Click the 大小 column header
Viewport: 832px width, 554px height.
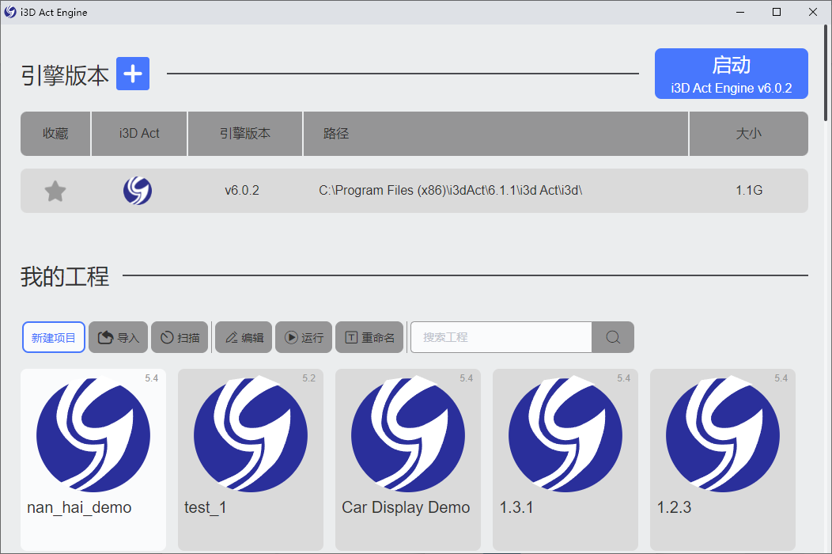(x=749, y=133)
